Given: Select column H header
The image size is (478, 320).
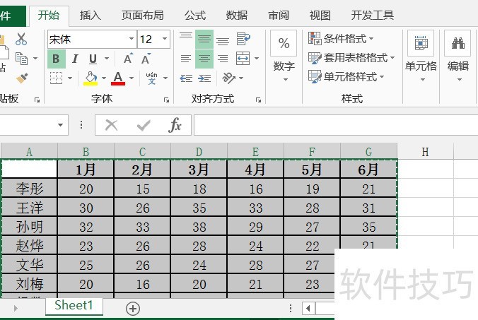Looking at the screenshot, I should (425, 152).
